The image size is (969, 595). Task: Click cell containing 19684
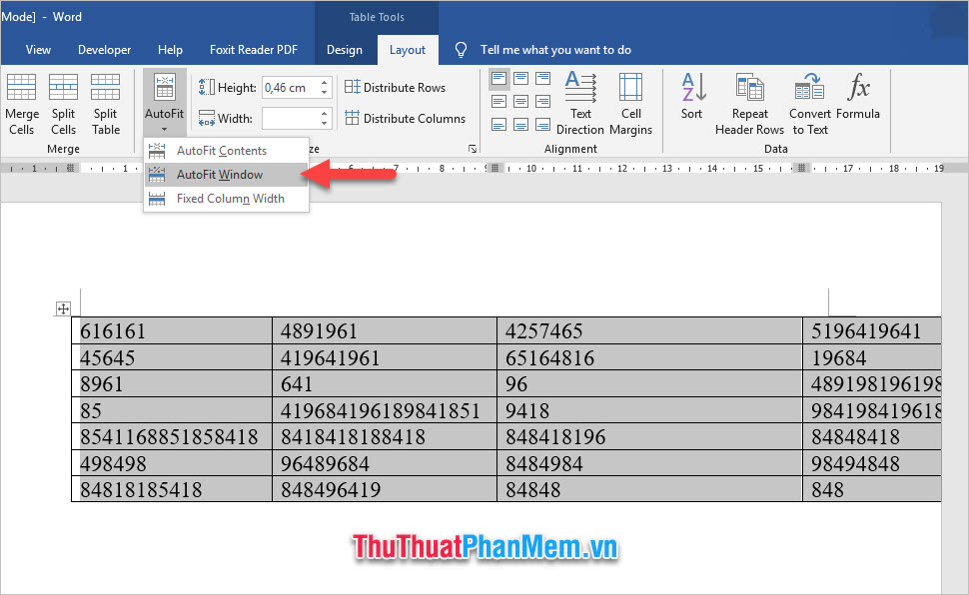[872, 357]
